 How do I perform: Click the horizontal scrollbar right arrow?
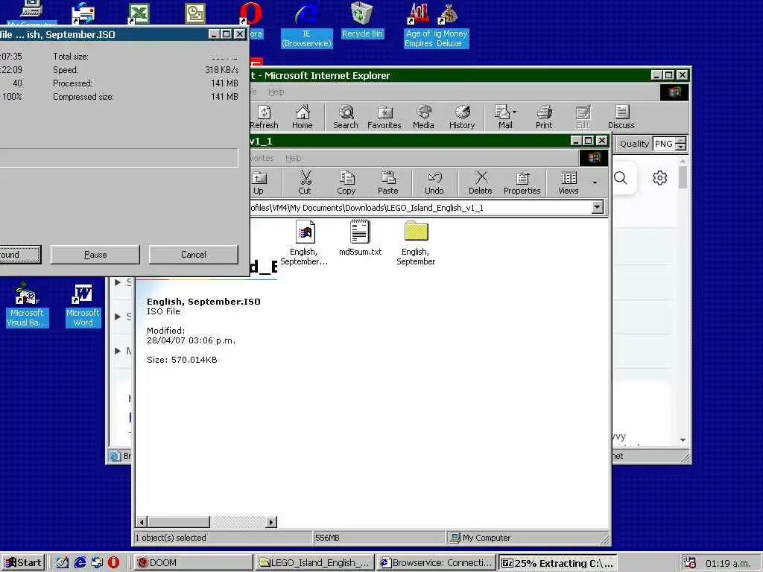pyautogui.click(x=271, y=522)
